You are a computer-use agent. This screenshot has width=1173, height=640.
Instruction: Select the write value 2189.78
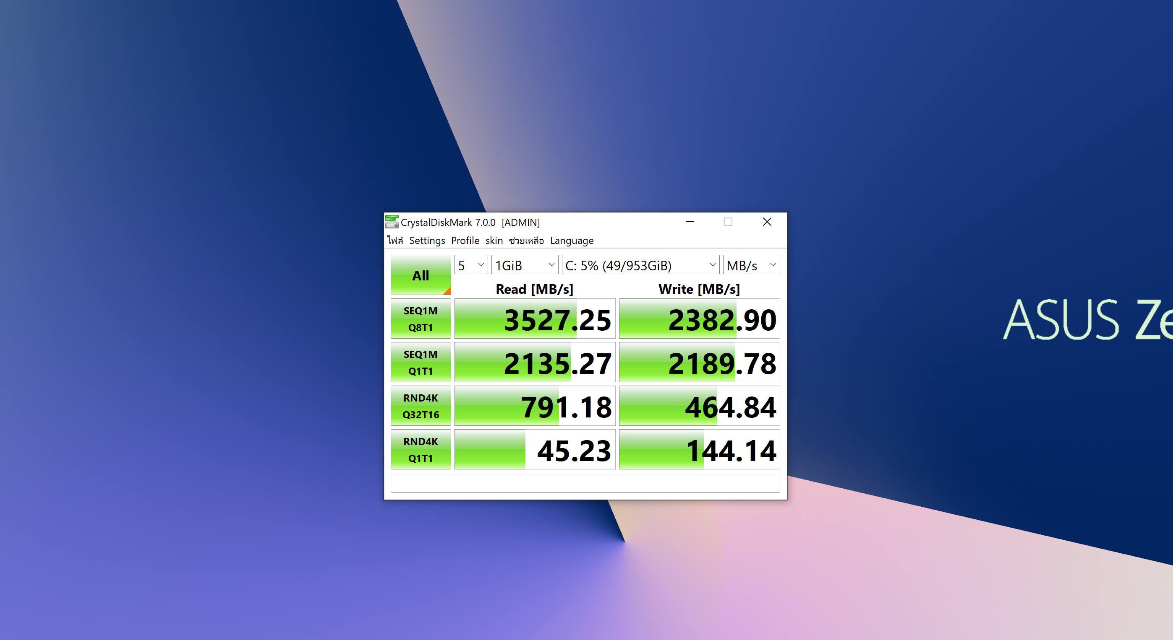700,363
